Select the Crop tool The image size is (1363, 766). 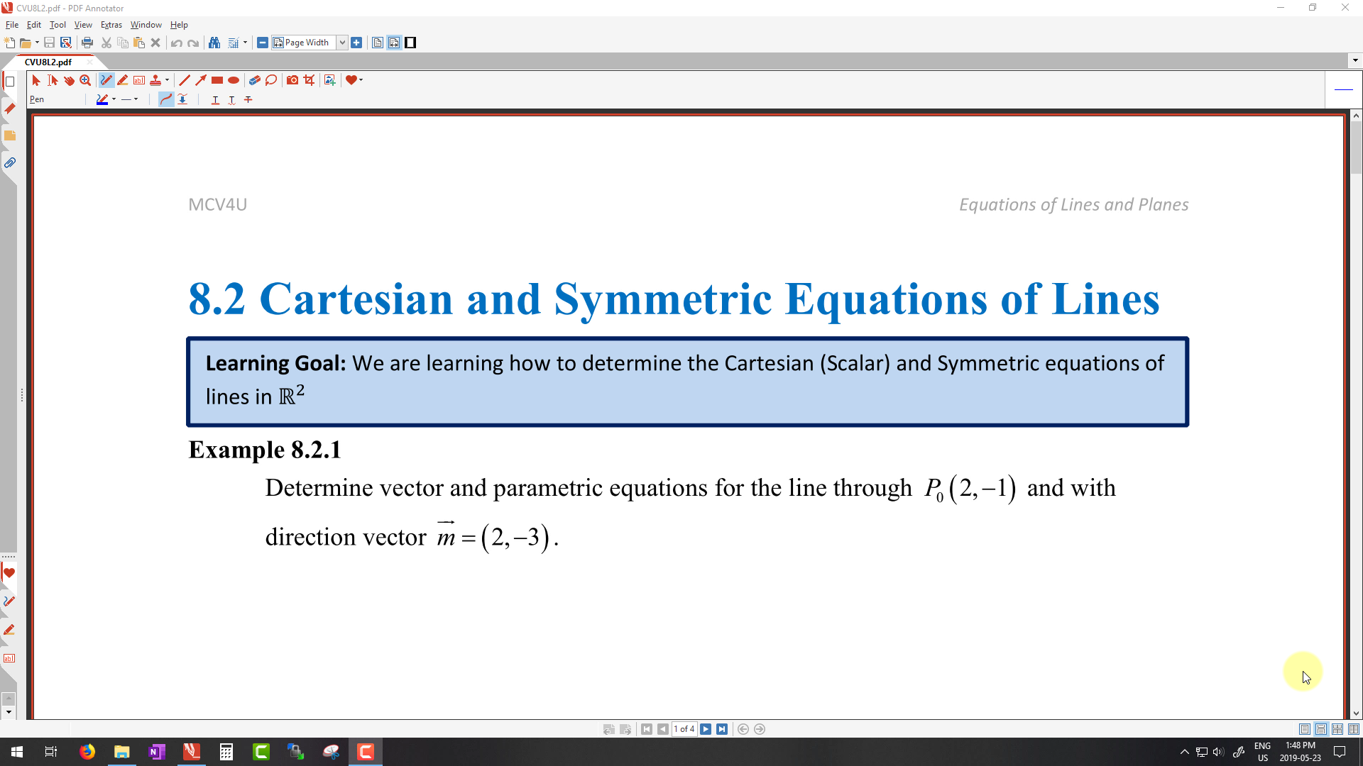pyautogui.click(x=309, y=80)
